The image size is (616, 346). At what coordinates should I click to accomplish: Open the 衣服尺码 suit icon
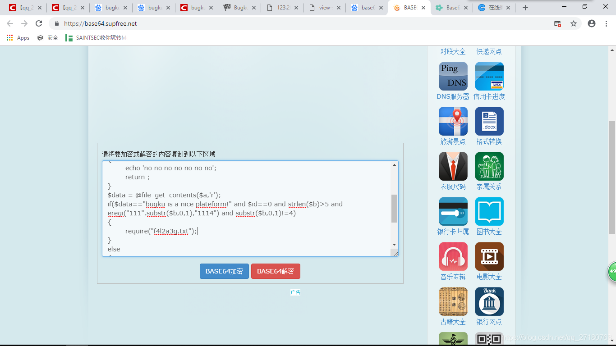coord(453,166)
